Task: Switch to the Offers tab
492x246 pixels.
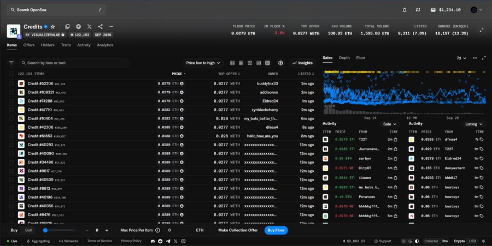Action: [29, 45]
